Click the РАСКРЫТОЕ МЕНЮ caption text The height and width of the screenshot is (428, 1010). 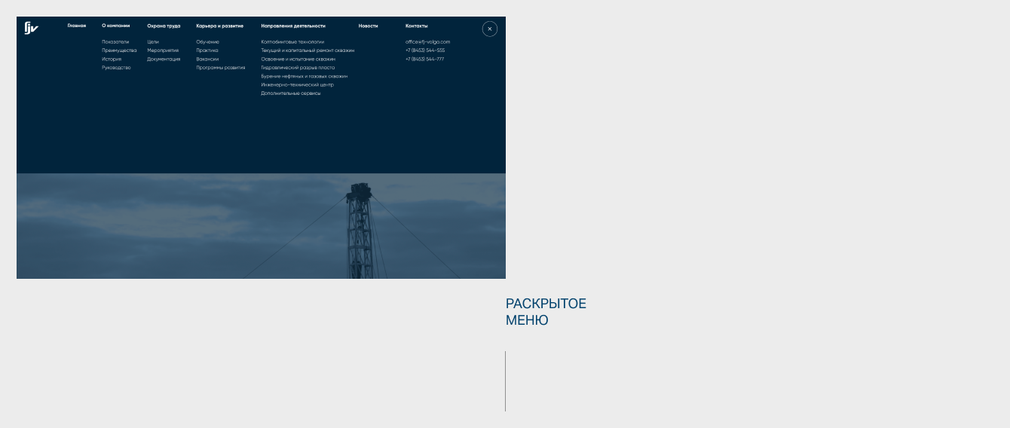click(546, 312)
